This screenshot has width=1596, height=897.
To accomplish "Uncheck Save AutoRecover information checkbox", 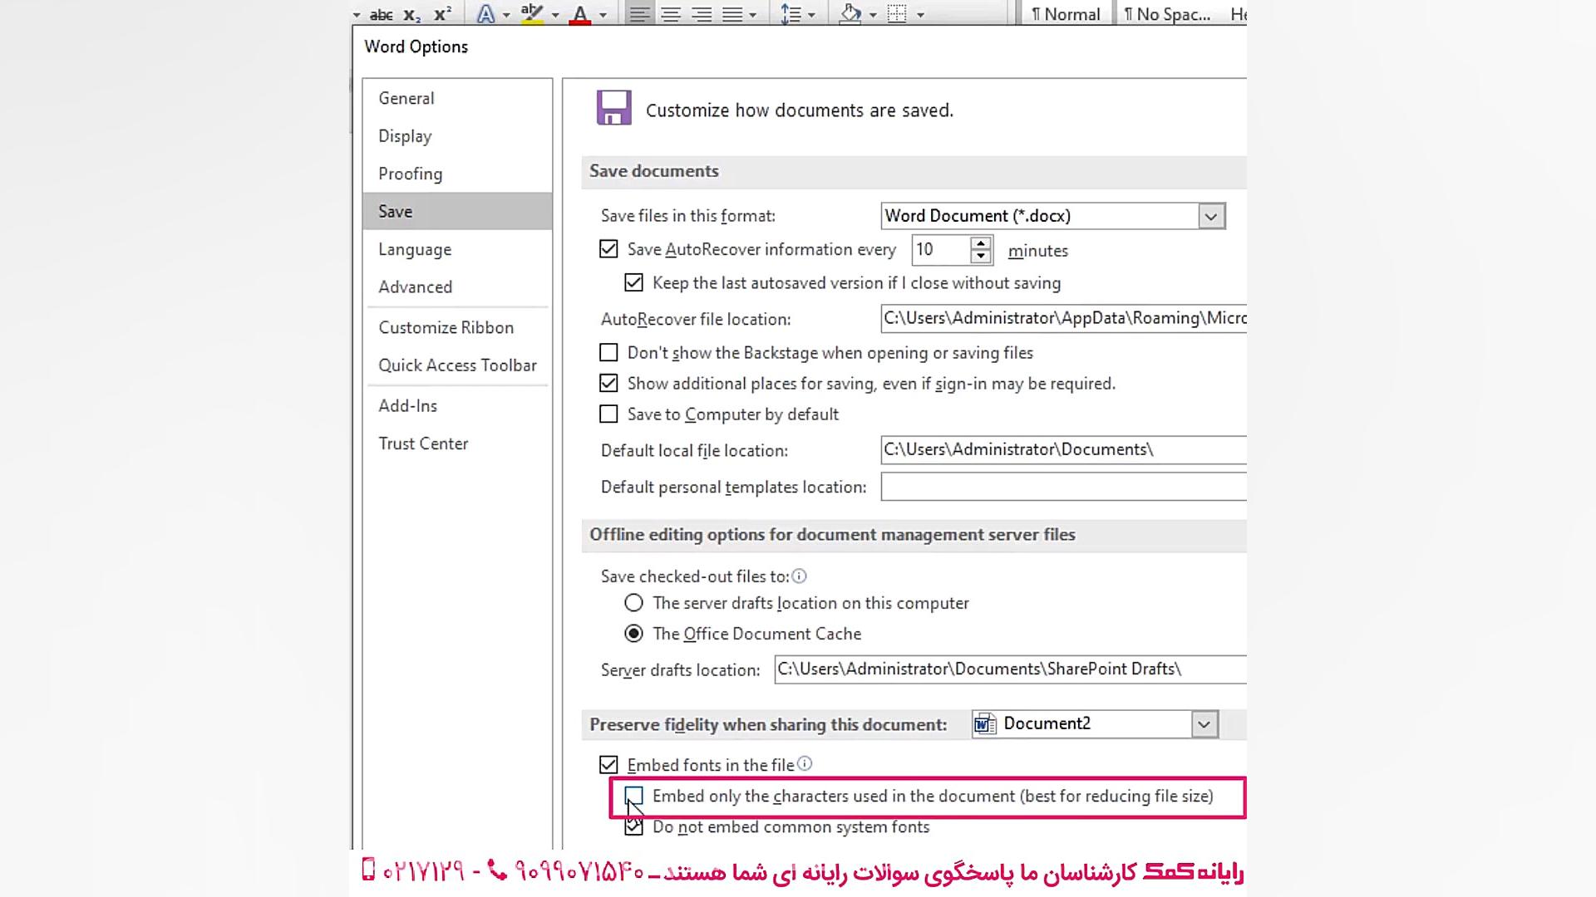I will [608, 249].
